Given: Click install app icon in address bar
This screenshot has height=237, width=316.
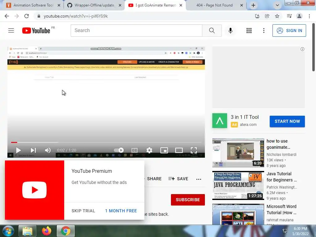Looking at the screenshot, I should coord(257,16).
